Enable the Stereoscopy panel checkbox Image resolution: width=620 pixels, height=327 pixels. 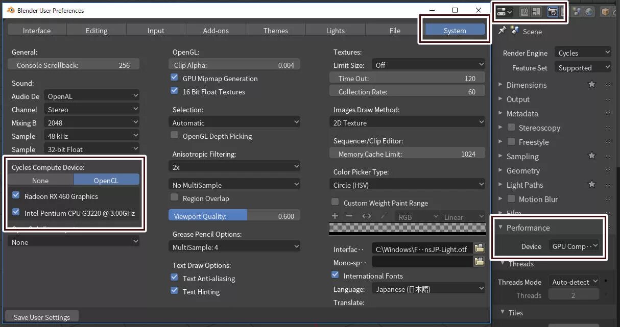pyautogui.click(x=511, y=128)
